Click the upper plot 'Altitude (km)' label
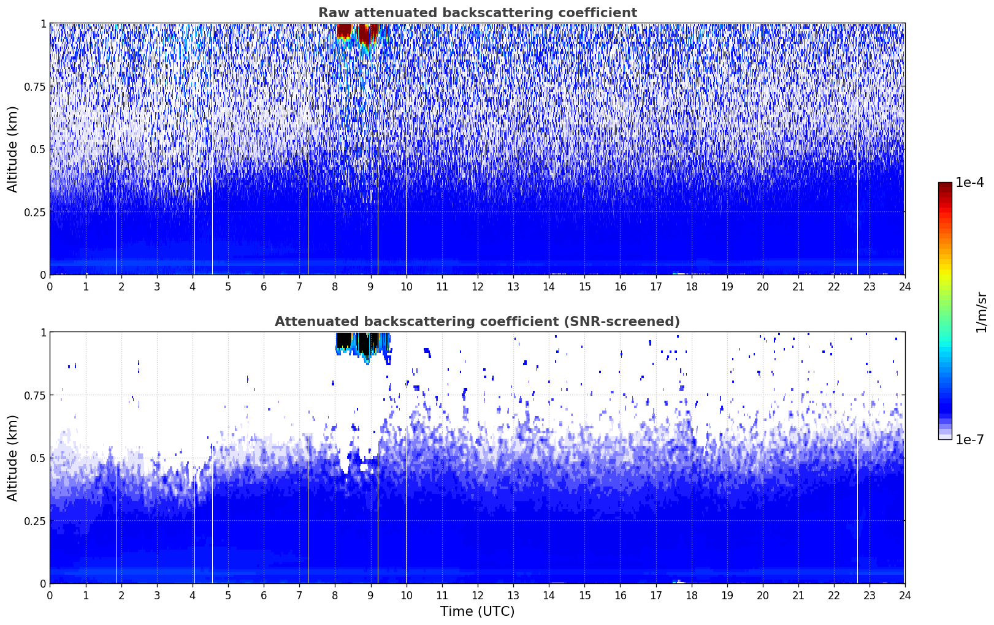The width and height of the screenshot is (994, 625). click(x=13, y=149)
